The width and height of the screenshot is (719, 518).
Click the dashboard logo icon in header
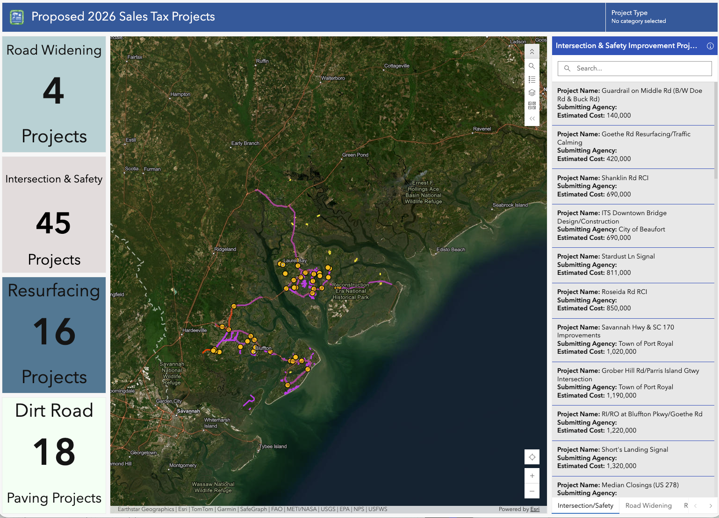point(17,17)
